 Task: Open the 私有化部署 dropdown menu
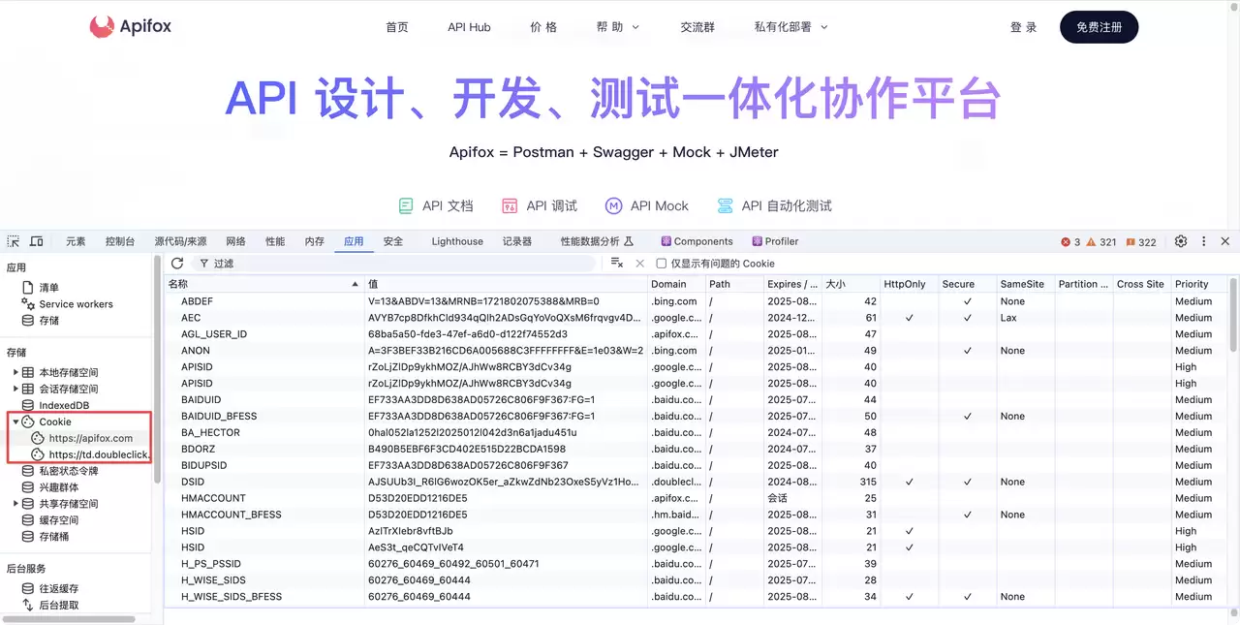pos(790,27)
